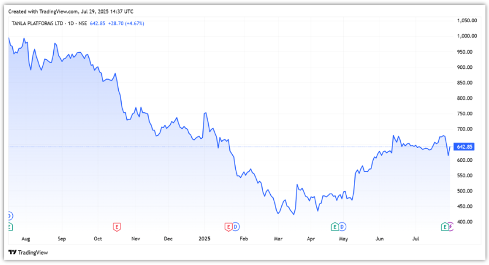Click the 2025 label on time axis
Image resolution: width=489 pixels, height=265 pixels.
tap(204, 239)
